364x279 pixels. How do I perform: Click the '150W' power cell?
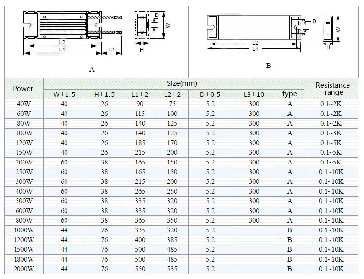(x=24, y=152)
